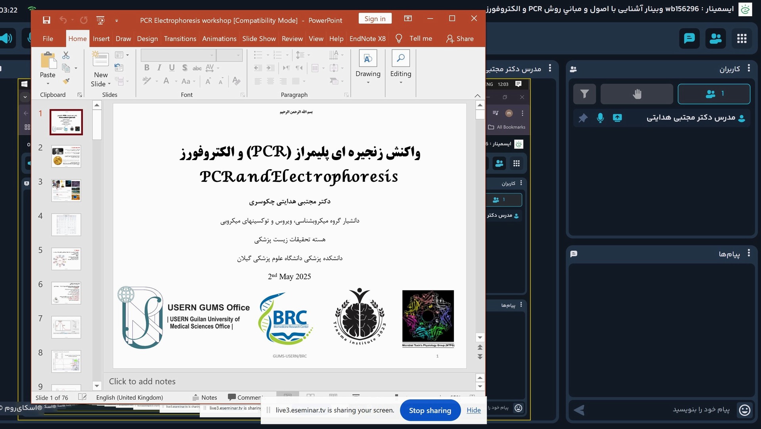Click the Cut scissors icon
761x429 pixels.
(x=66, y=55)
